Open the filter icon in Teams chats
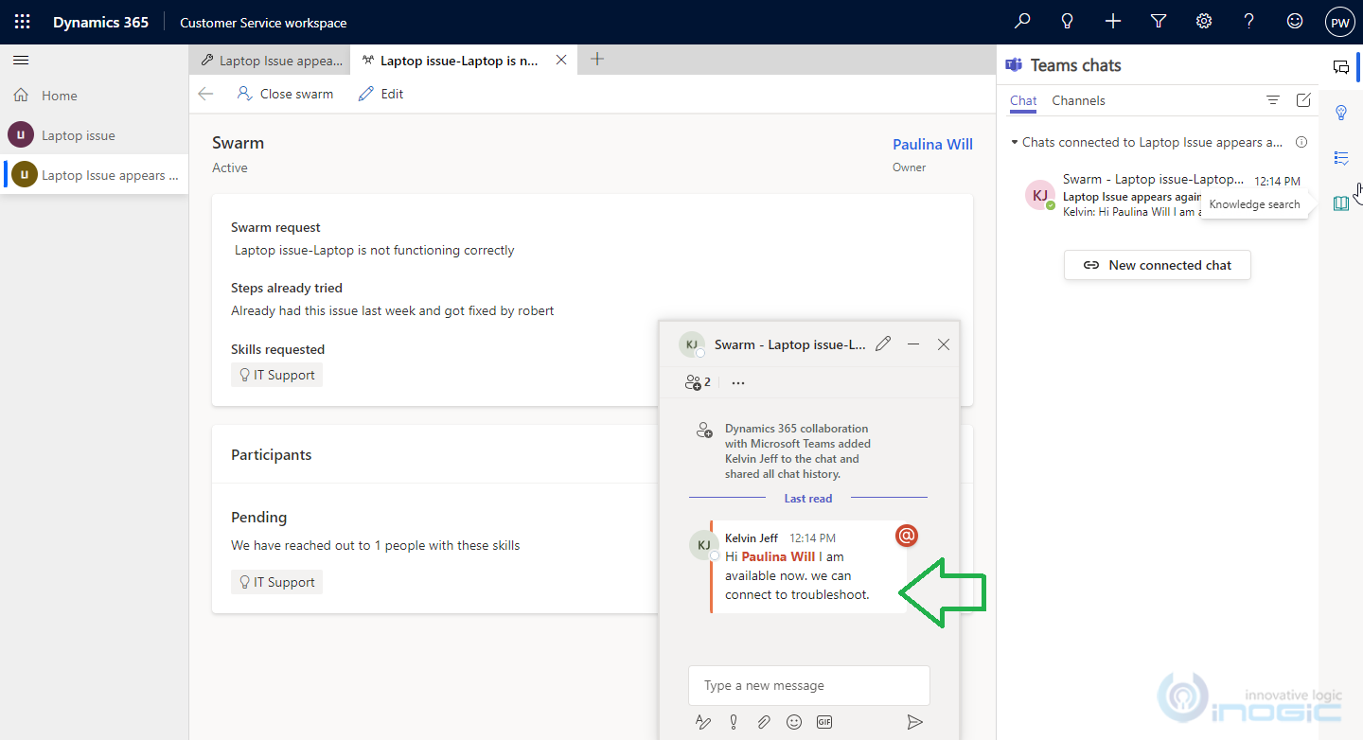Viewport: 1363px width, 740px height. 1273,100
